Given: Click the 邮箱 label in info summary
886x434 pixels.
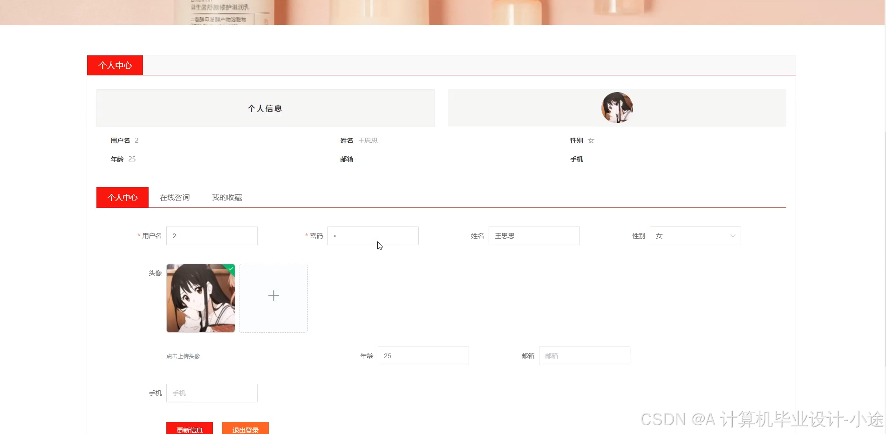Looking at the screenshot, I should tap(347, 159).
